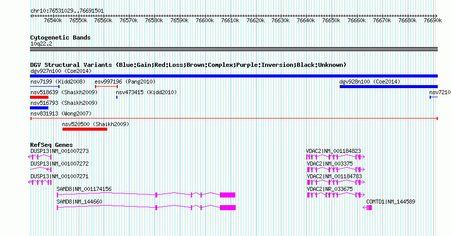Open COMTD1|NM_144589 gene label
452x236 pixels.
pyautogui.click(x=391, y=202)
